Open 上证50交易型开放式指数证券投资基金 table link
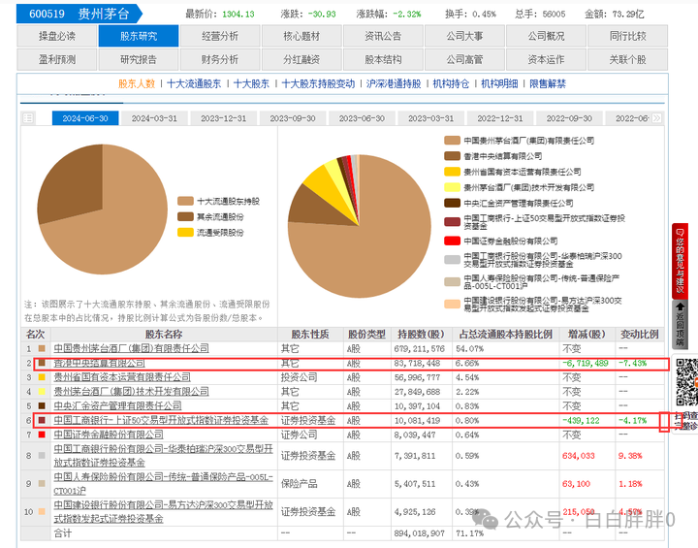 161,420
